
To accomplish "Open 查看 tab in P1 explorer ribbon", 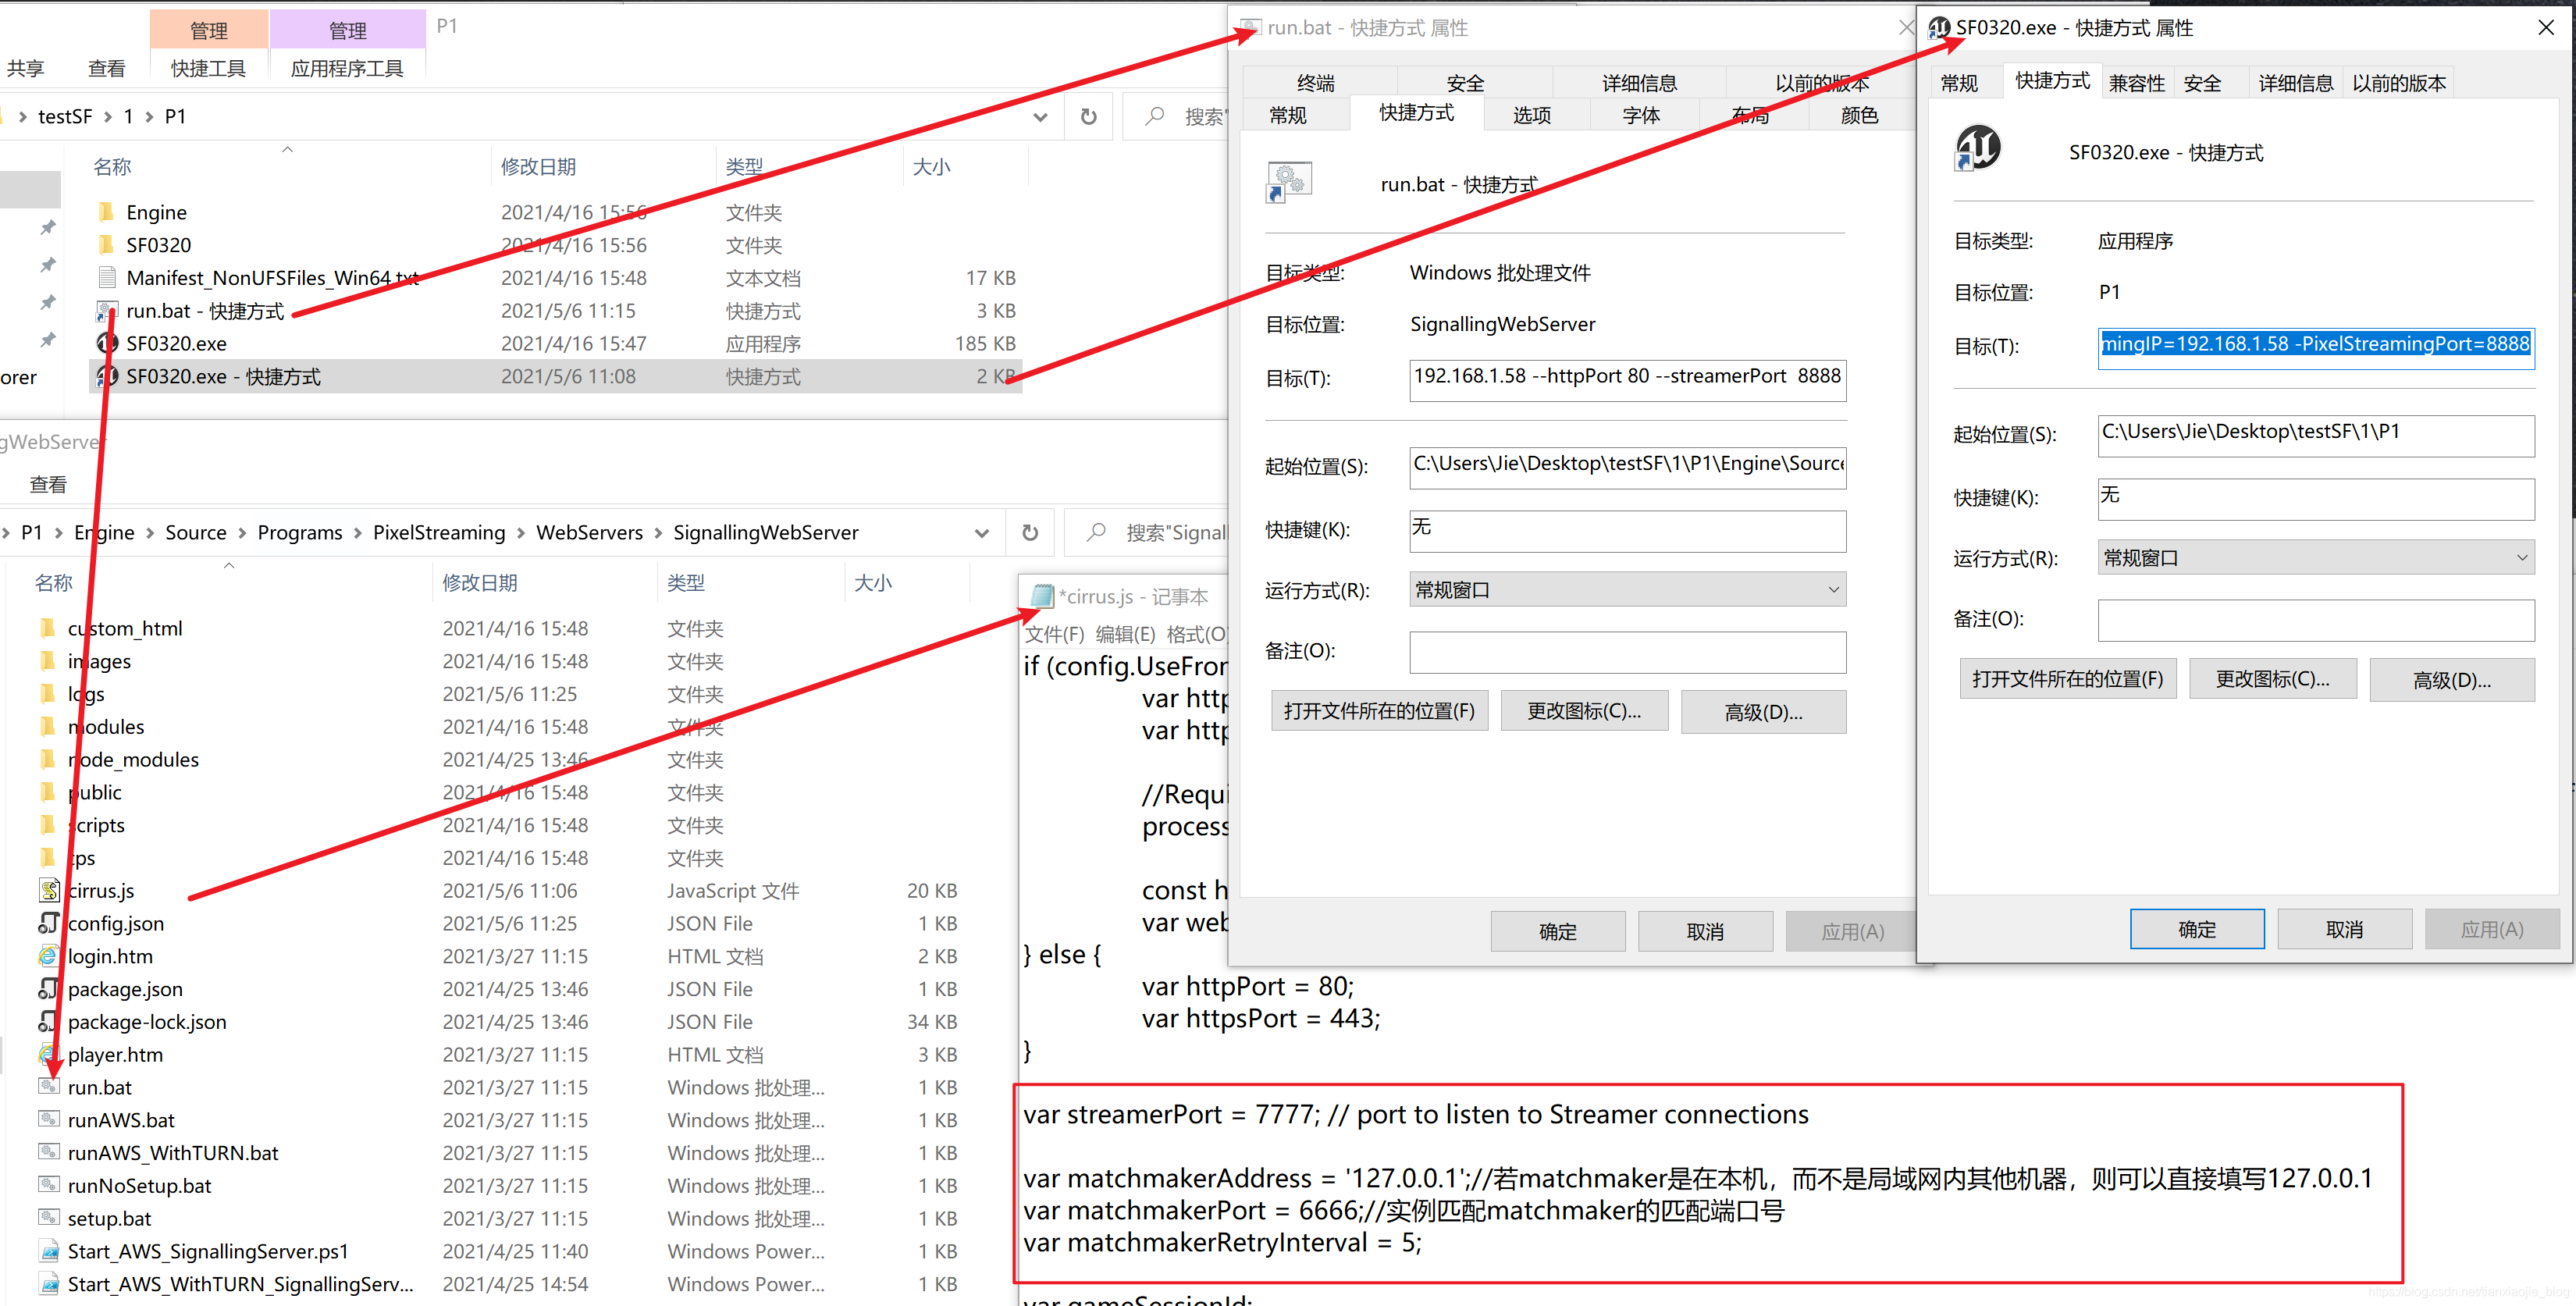I will [106, 68].
